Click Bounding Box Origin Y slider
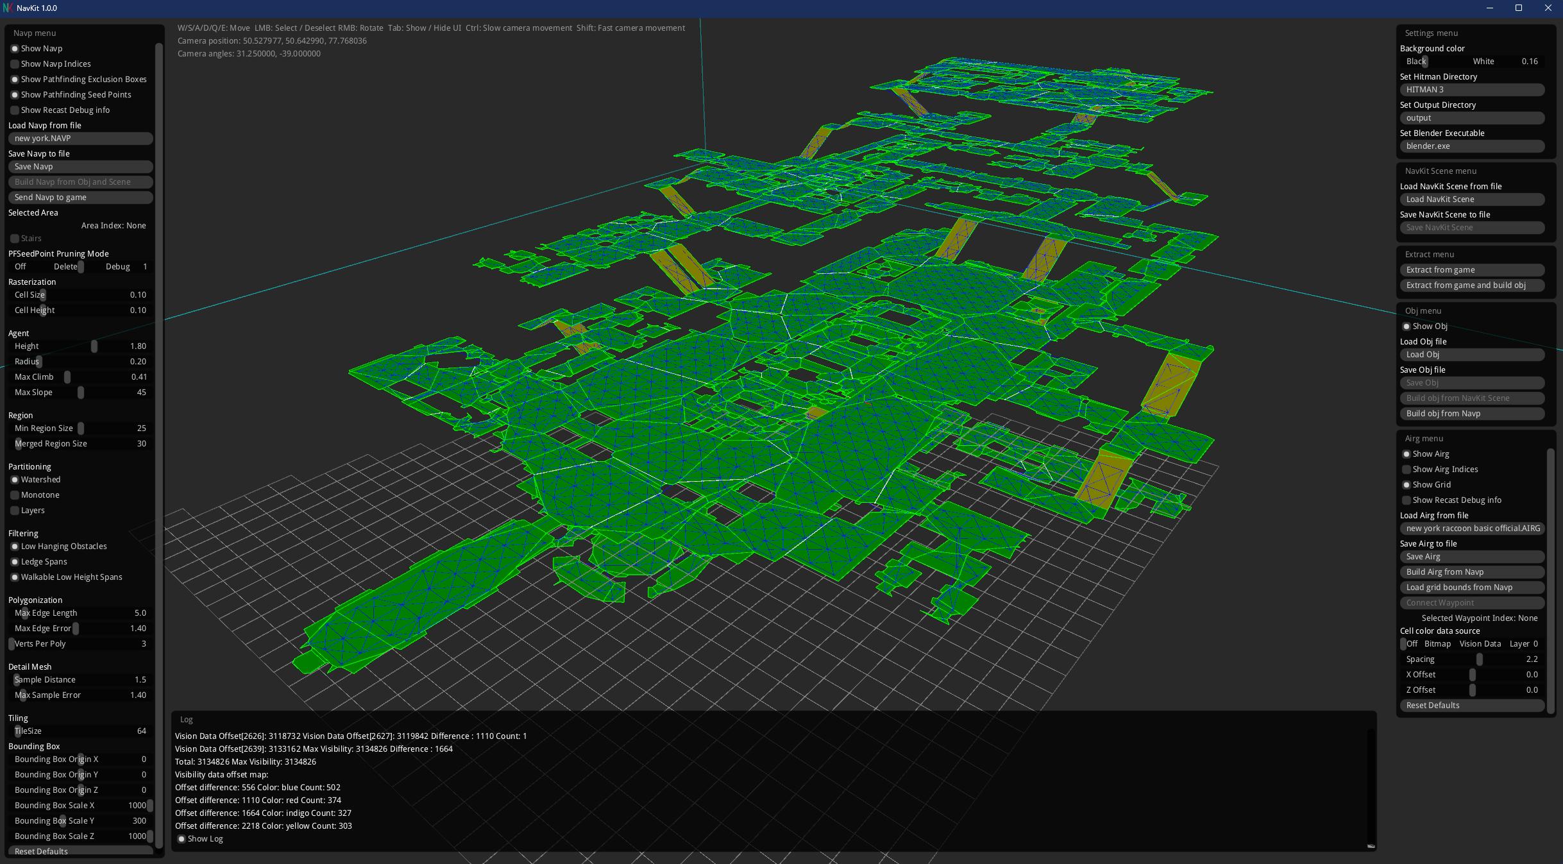This screenshot has height=864, width=1563. click(80, 775)
